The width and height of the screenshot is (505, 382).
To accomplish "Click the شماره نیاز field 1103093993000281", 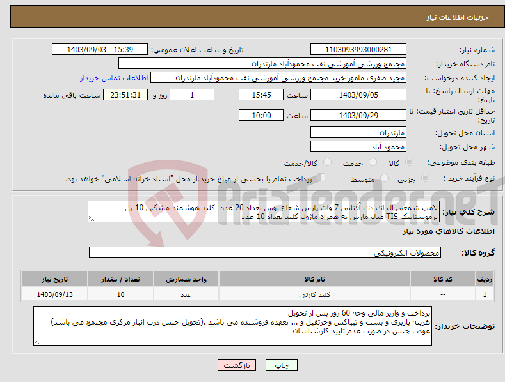I will 358,50.
